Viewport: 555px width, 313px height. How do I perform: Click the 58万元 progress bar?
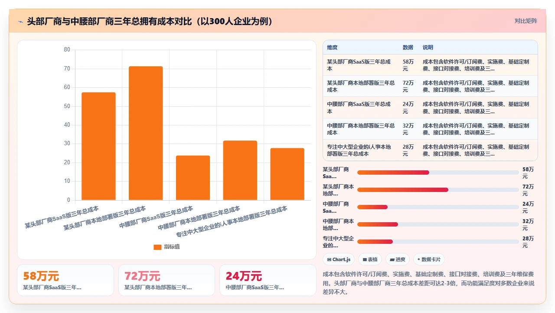pos(438,172)
